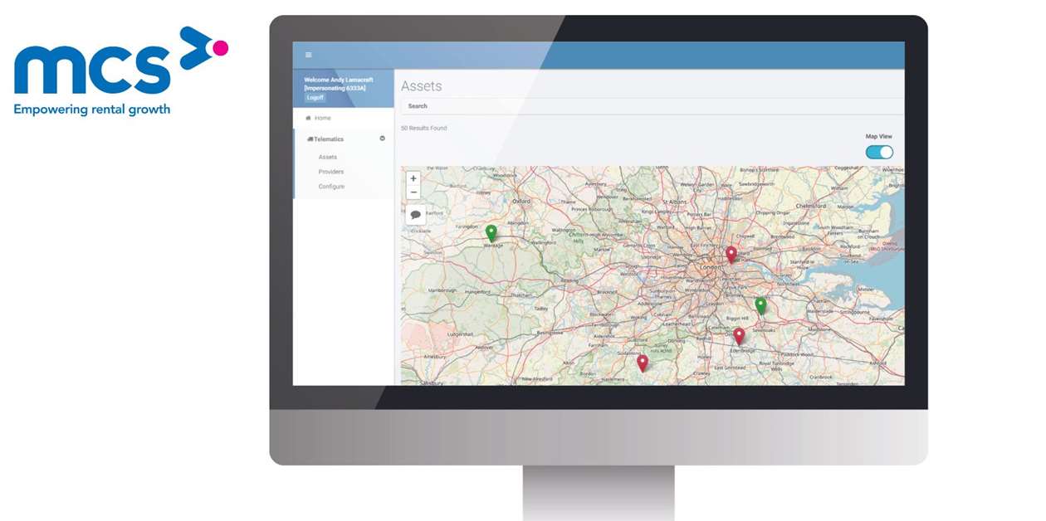Screen dimensions: 1046x521
Task: Click the red asset marker over central London
Action: click(731, 253)
